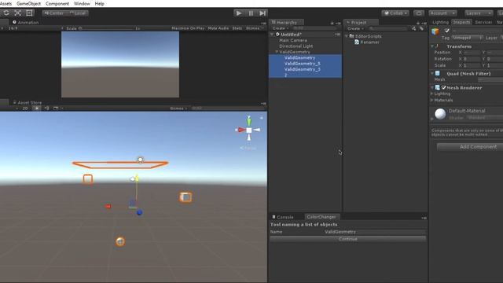The height and width of the screenshot is (283, 503).
Task: Open the Project Create dropdown
Action: pyautogui.click(x=355, y=28)
